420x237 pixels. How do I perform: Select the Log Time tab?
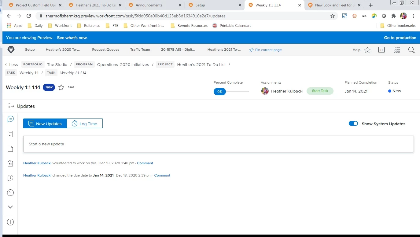85,123
